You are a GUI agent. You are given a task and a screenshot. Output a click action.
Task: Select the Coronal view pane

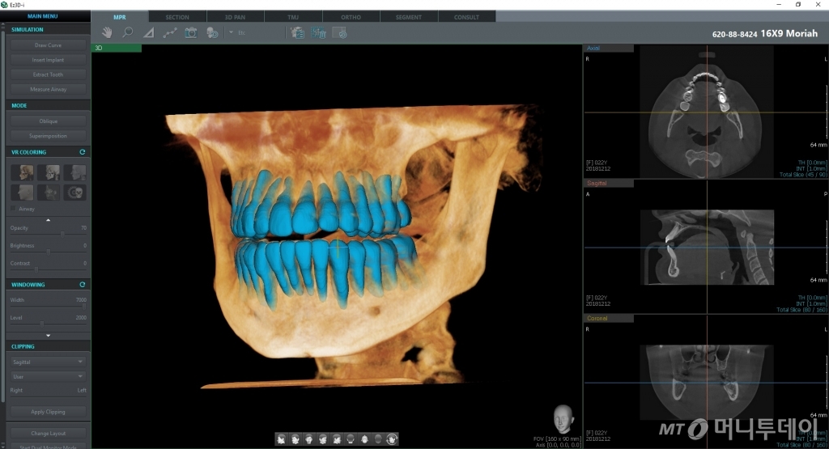coord(706,382)
